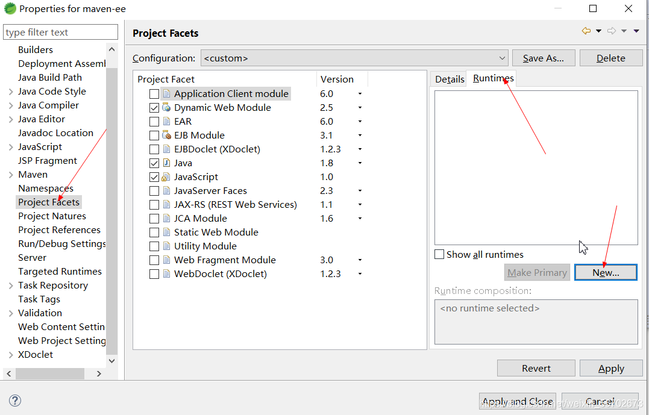Image resolution: width=649 pixels, height=415 pixels.
Task: Click the forward navigation arrow icon
Action: coord(612,31)
